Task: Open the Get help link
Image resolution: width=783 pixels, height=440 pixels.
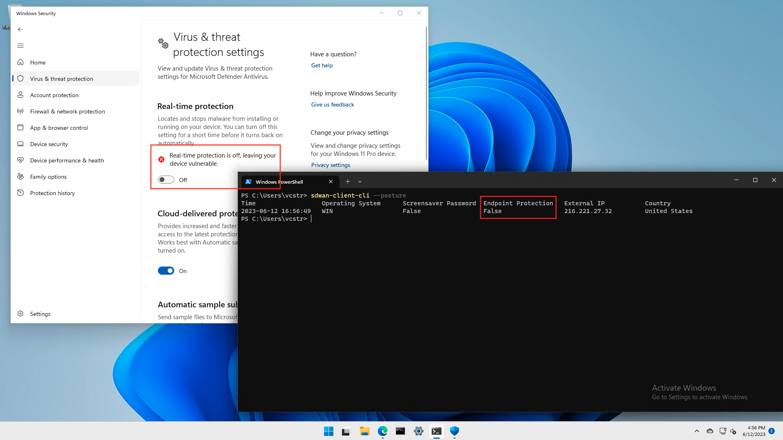Action: 322,65
